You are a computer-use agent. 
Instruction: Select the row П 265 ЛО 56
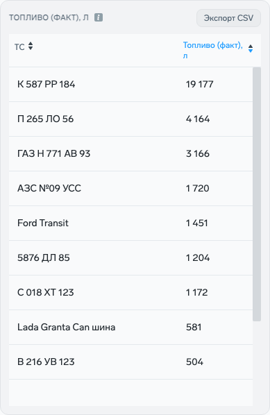tap(130, 119)
